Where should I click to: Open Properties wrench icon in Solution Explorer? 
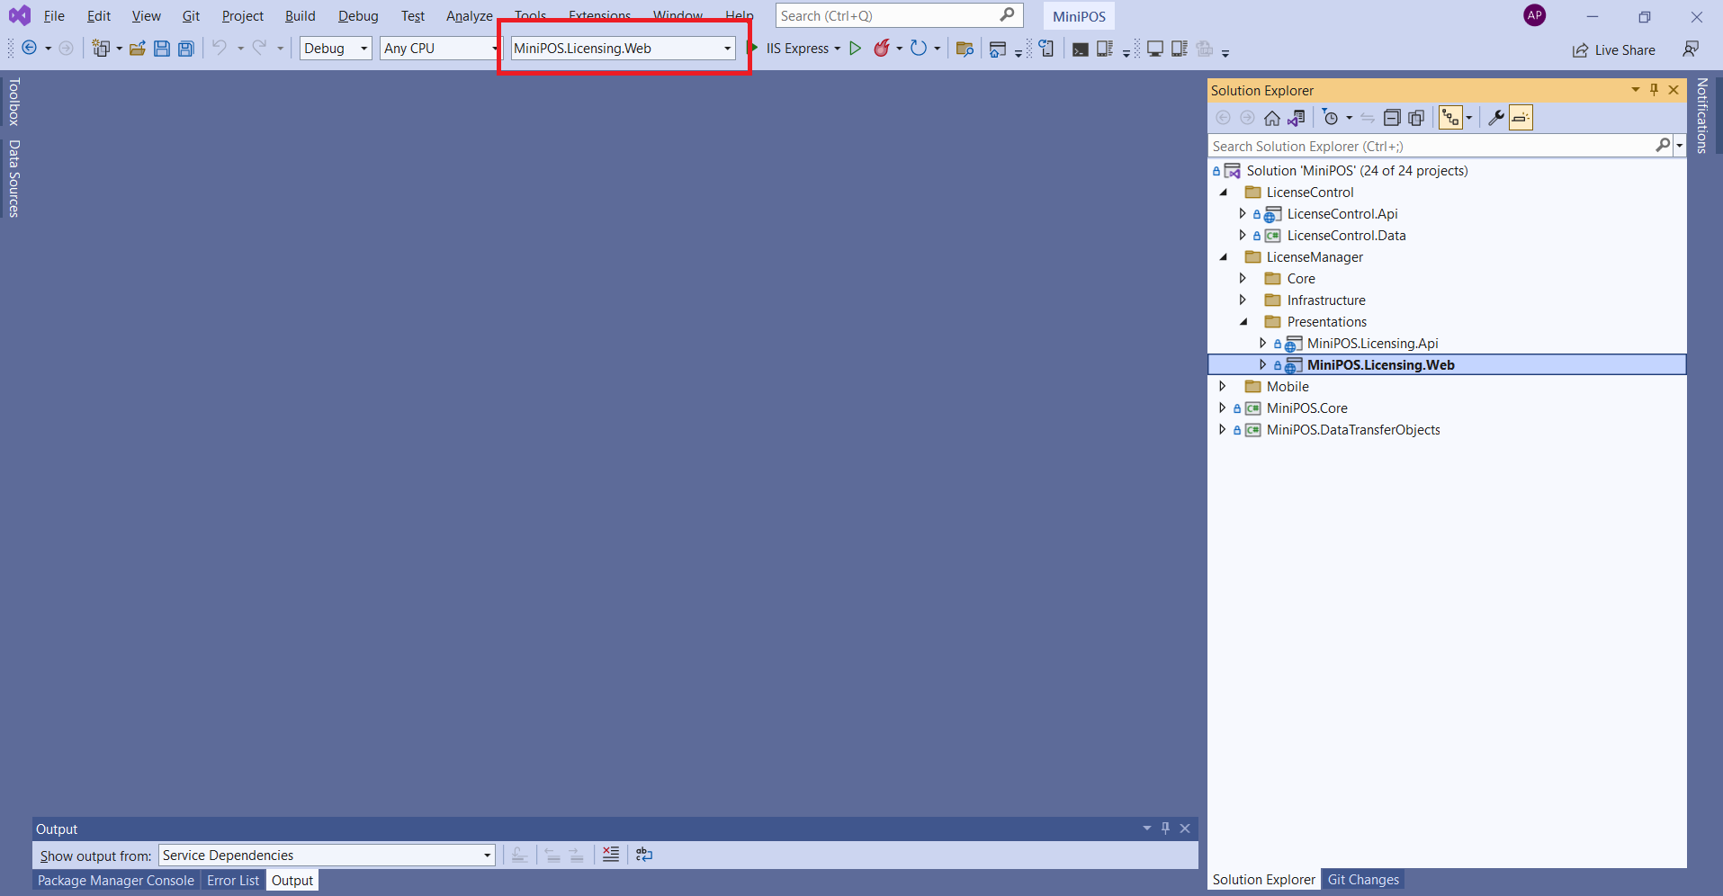coord(1496,118)
